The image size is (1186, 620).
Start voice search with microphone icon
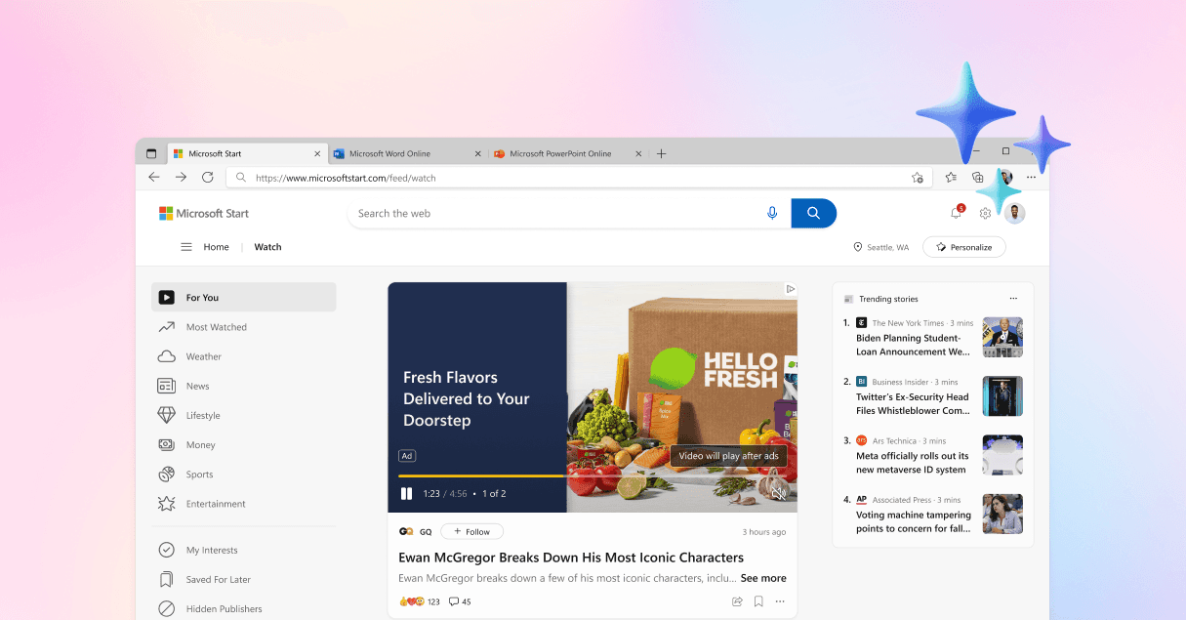pos(772,213)
